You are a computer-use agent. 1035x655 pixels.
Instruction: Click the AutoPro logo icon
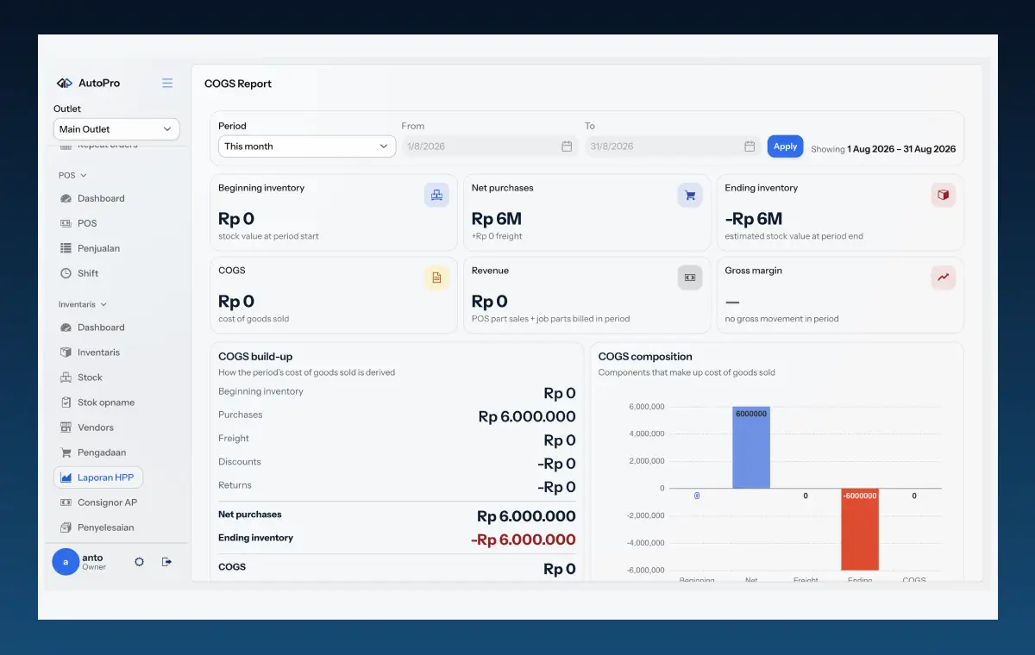tap(65, 83)
